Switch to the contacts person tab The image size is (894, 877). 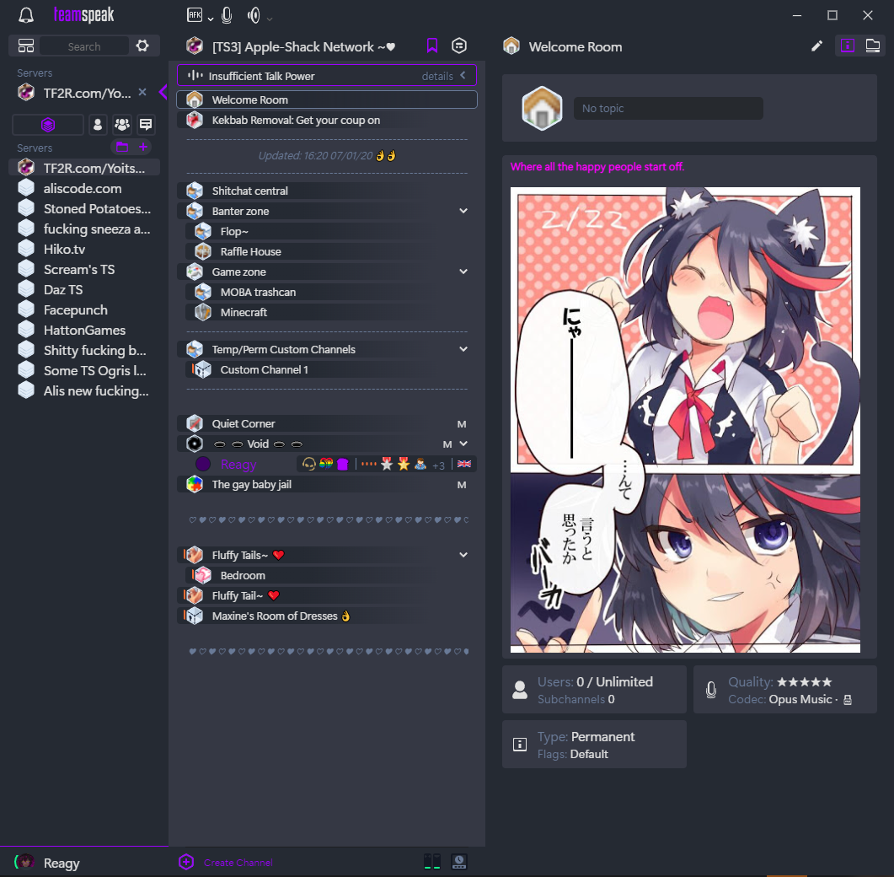98,125
